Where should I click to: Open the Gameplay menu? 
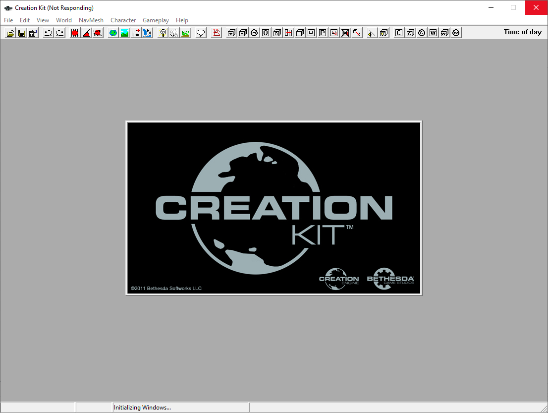[x=156, y=20]
